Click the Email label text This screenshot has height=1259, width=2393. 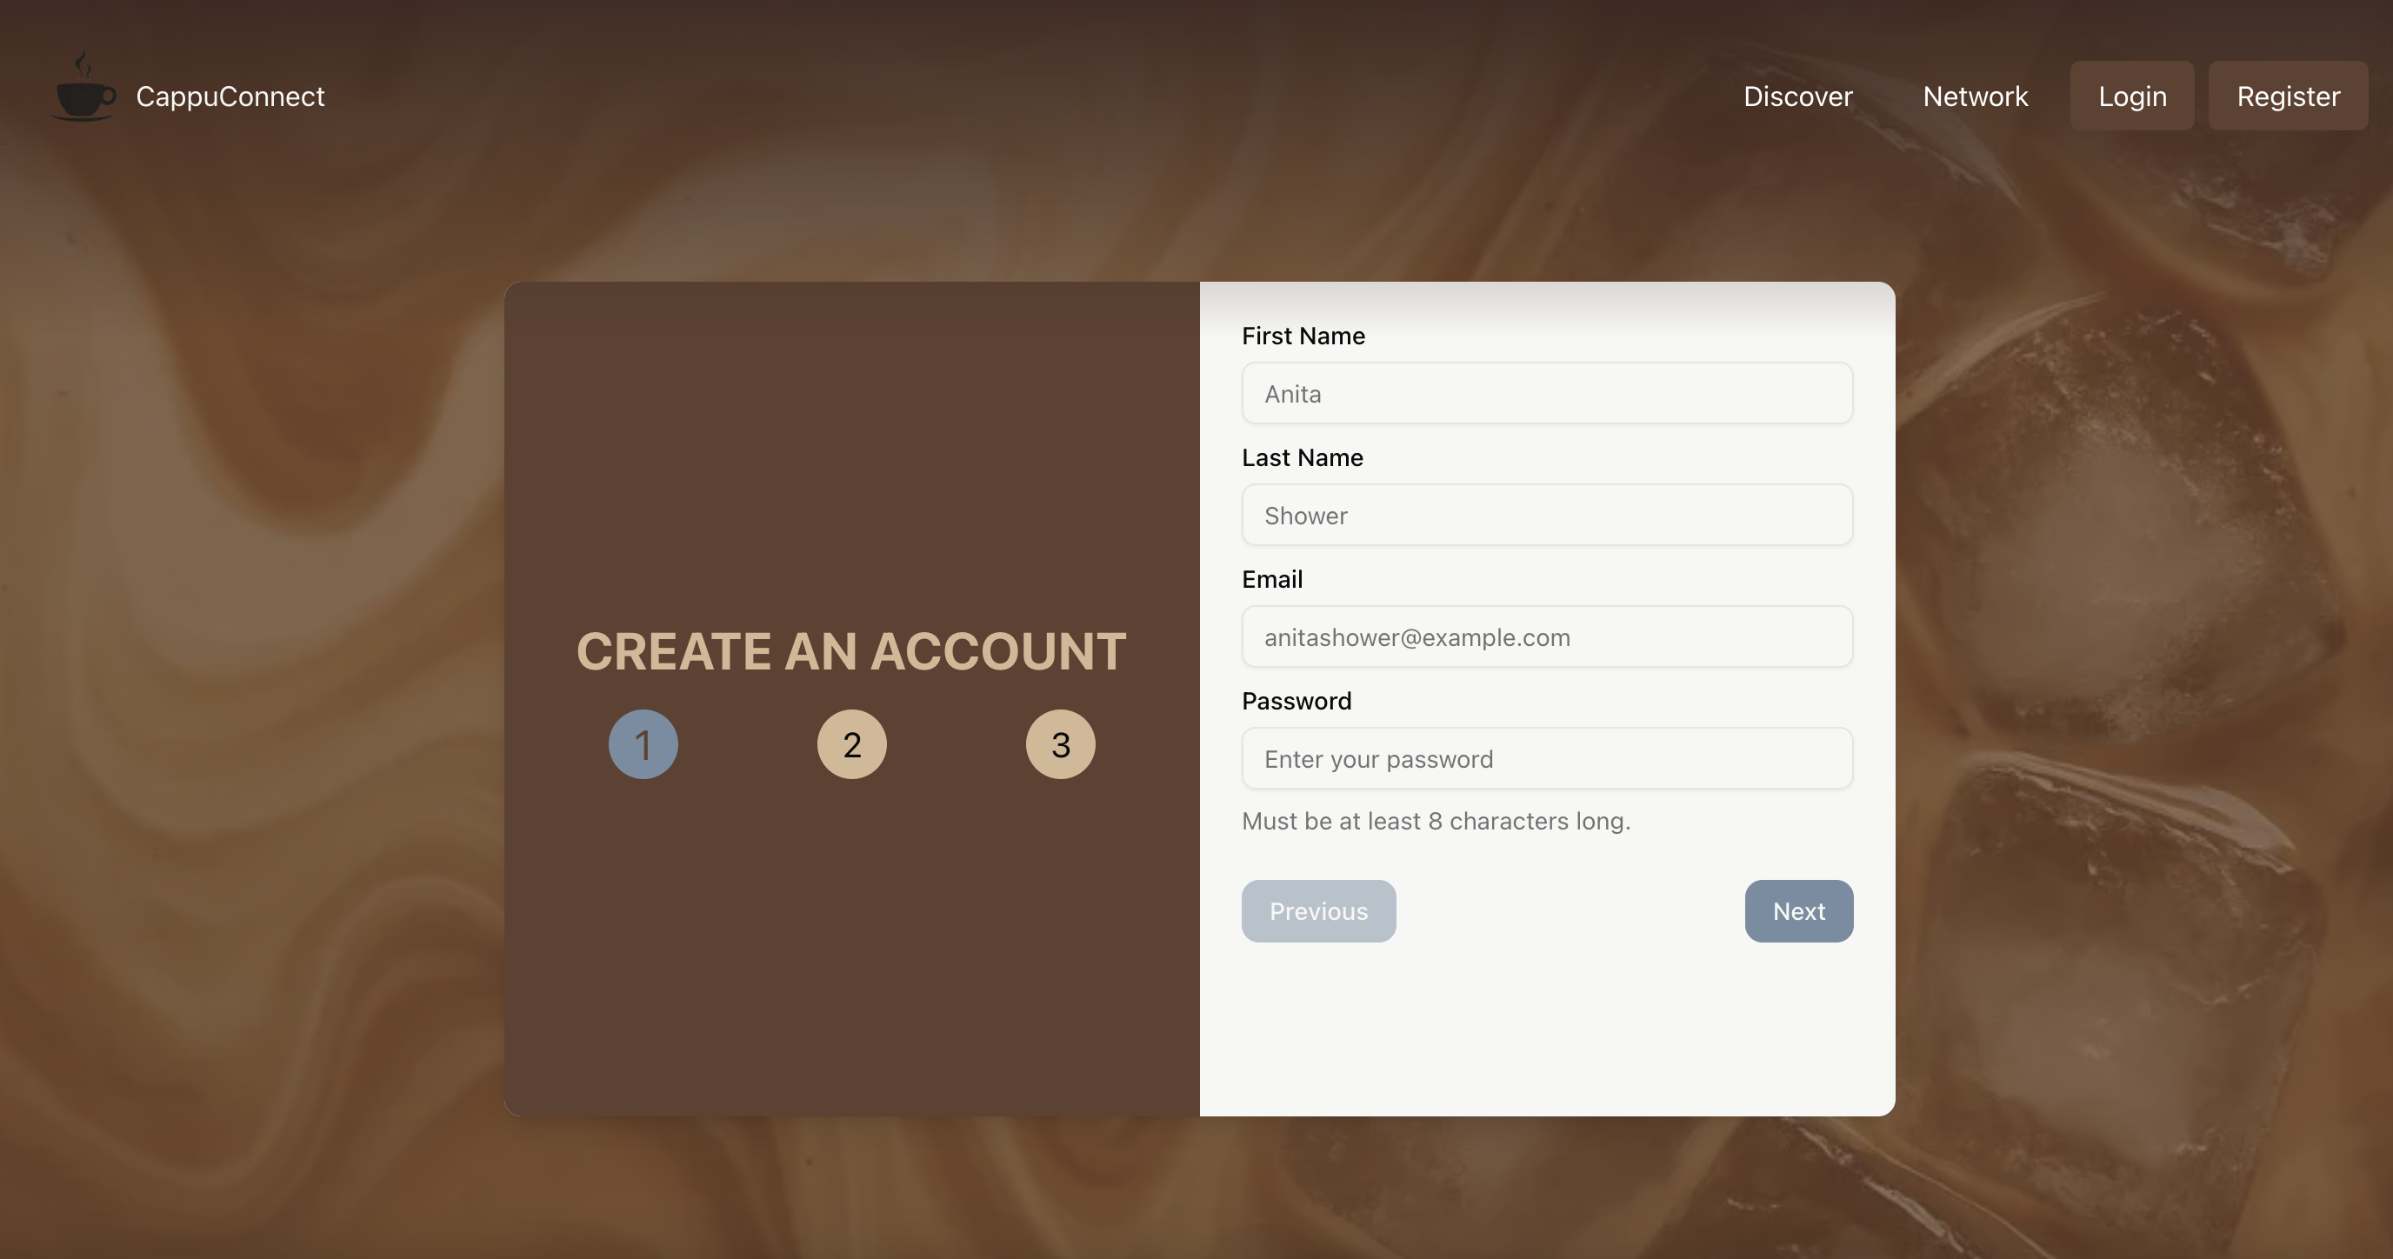pyautogui.click(x=1272, y=580)
